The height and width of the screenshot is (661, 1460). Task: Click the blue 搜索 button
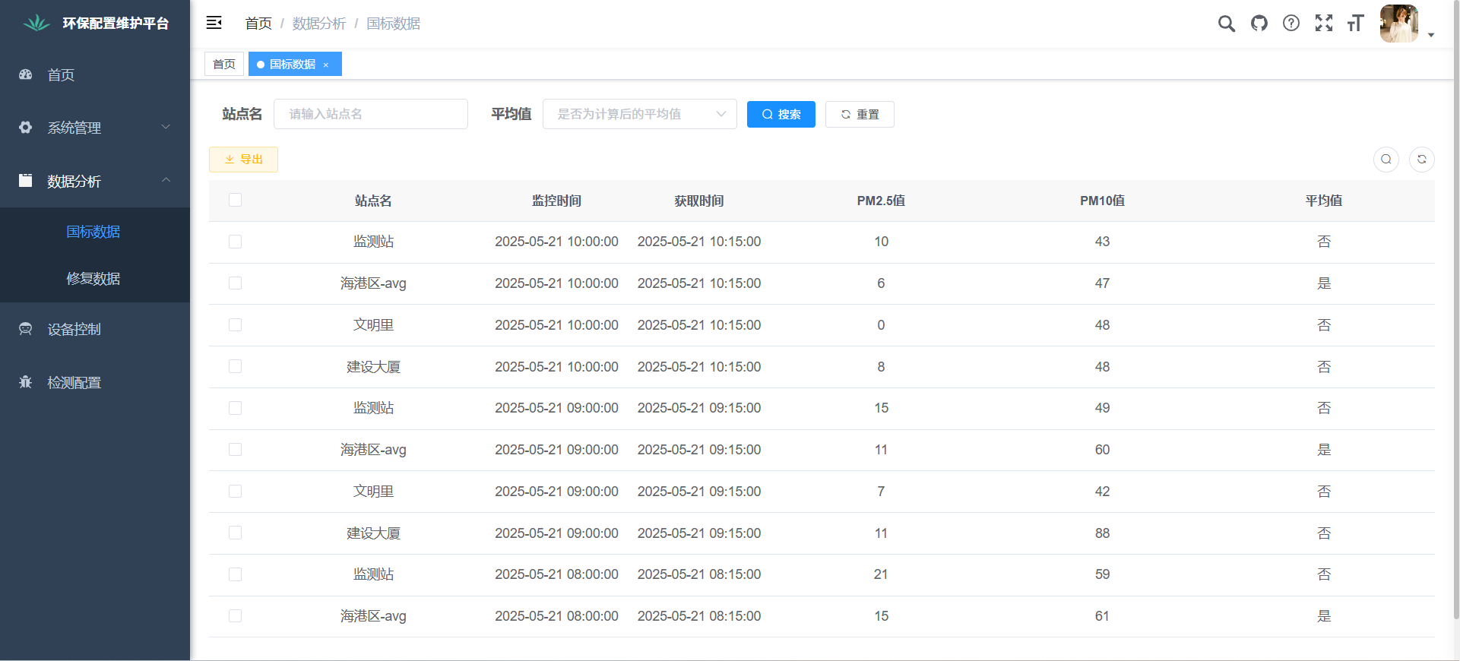[781, 115]
